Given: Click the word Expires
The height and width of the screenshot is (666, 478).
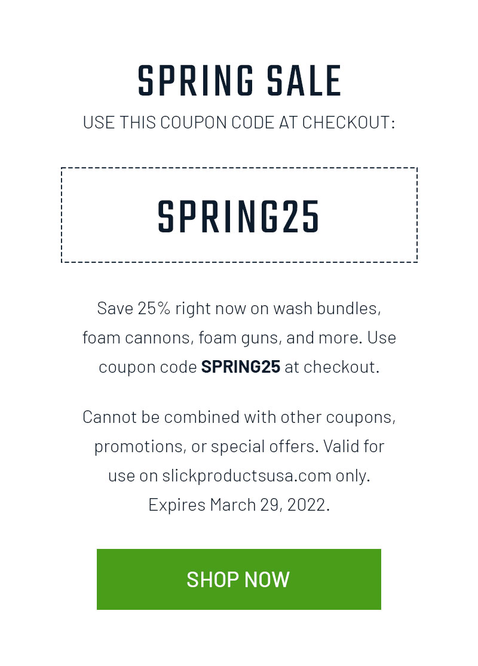Looking at the screenshot, I should tap(177, 505).
